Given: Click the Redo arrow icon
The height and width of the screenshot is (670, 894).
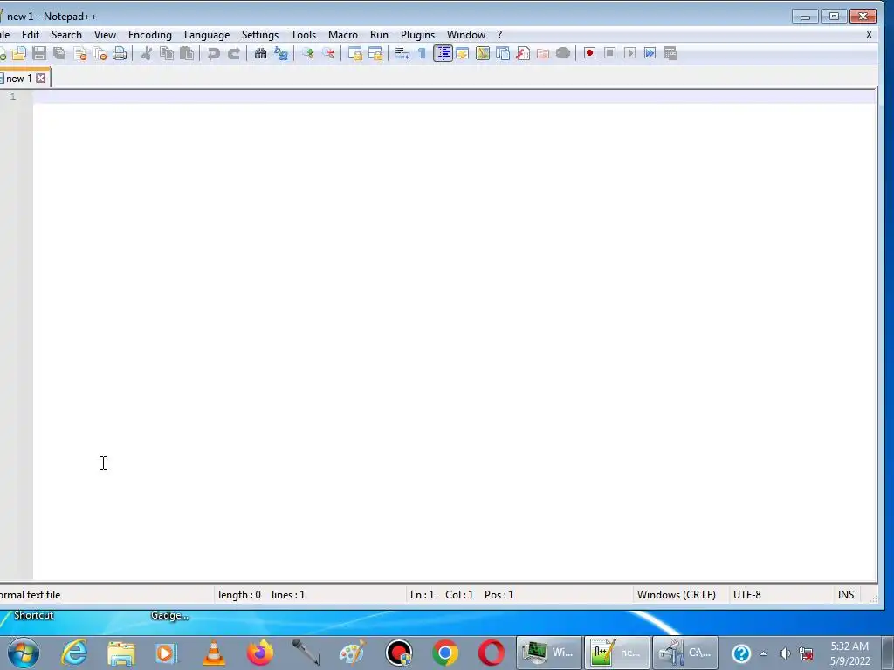Looking at the screenshot, I should coord(234,53).
